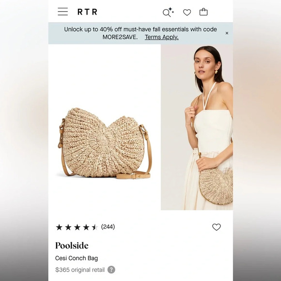Browse the Poolside brand page
281x281 pixels.
coord(72,246)
